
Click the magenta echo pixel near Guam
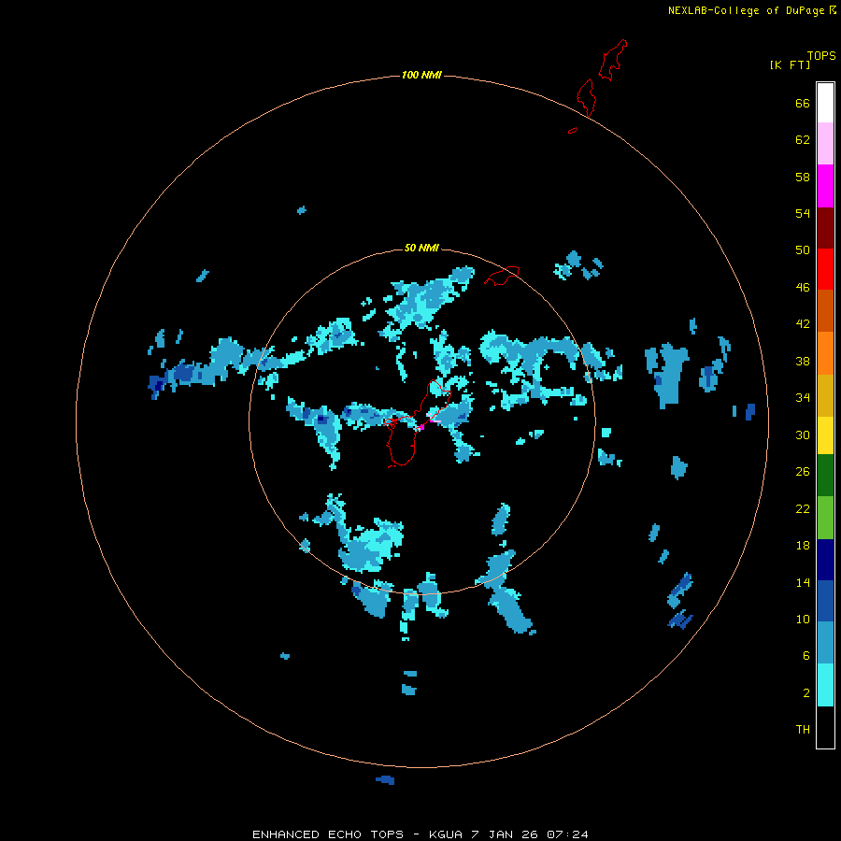421,427
